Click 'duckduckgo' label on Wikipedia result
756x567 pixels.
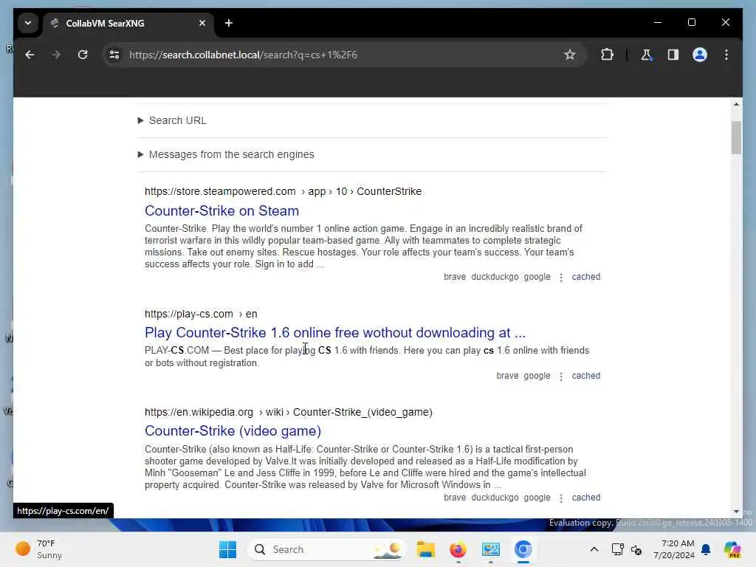495,498
